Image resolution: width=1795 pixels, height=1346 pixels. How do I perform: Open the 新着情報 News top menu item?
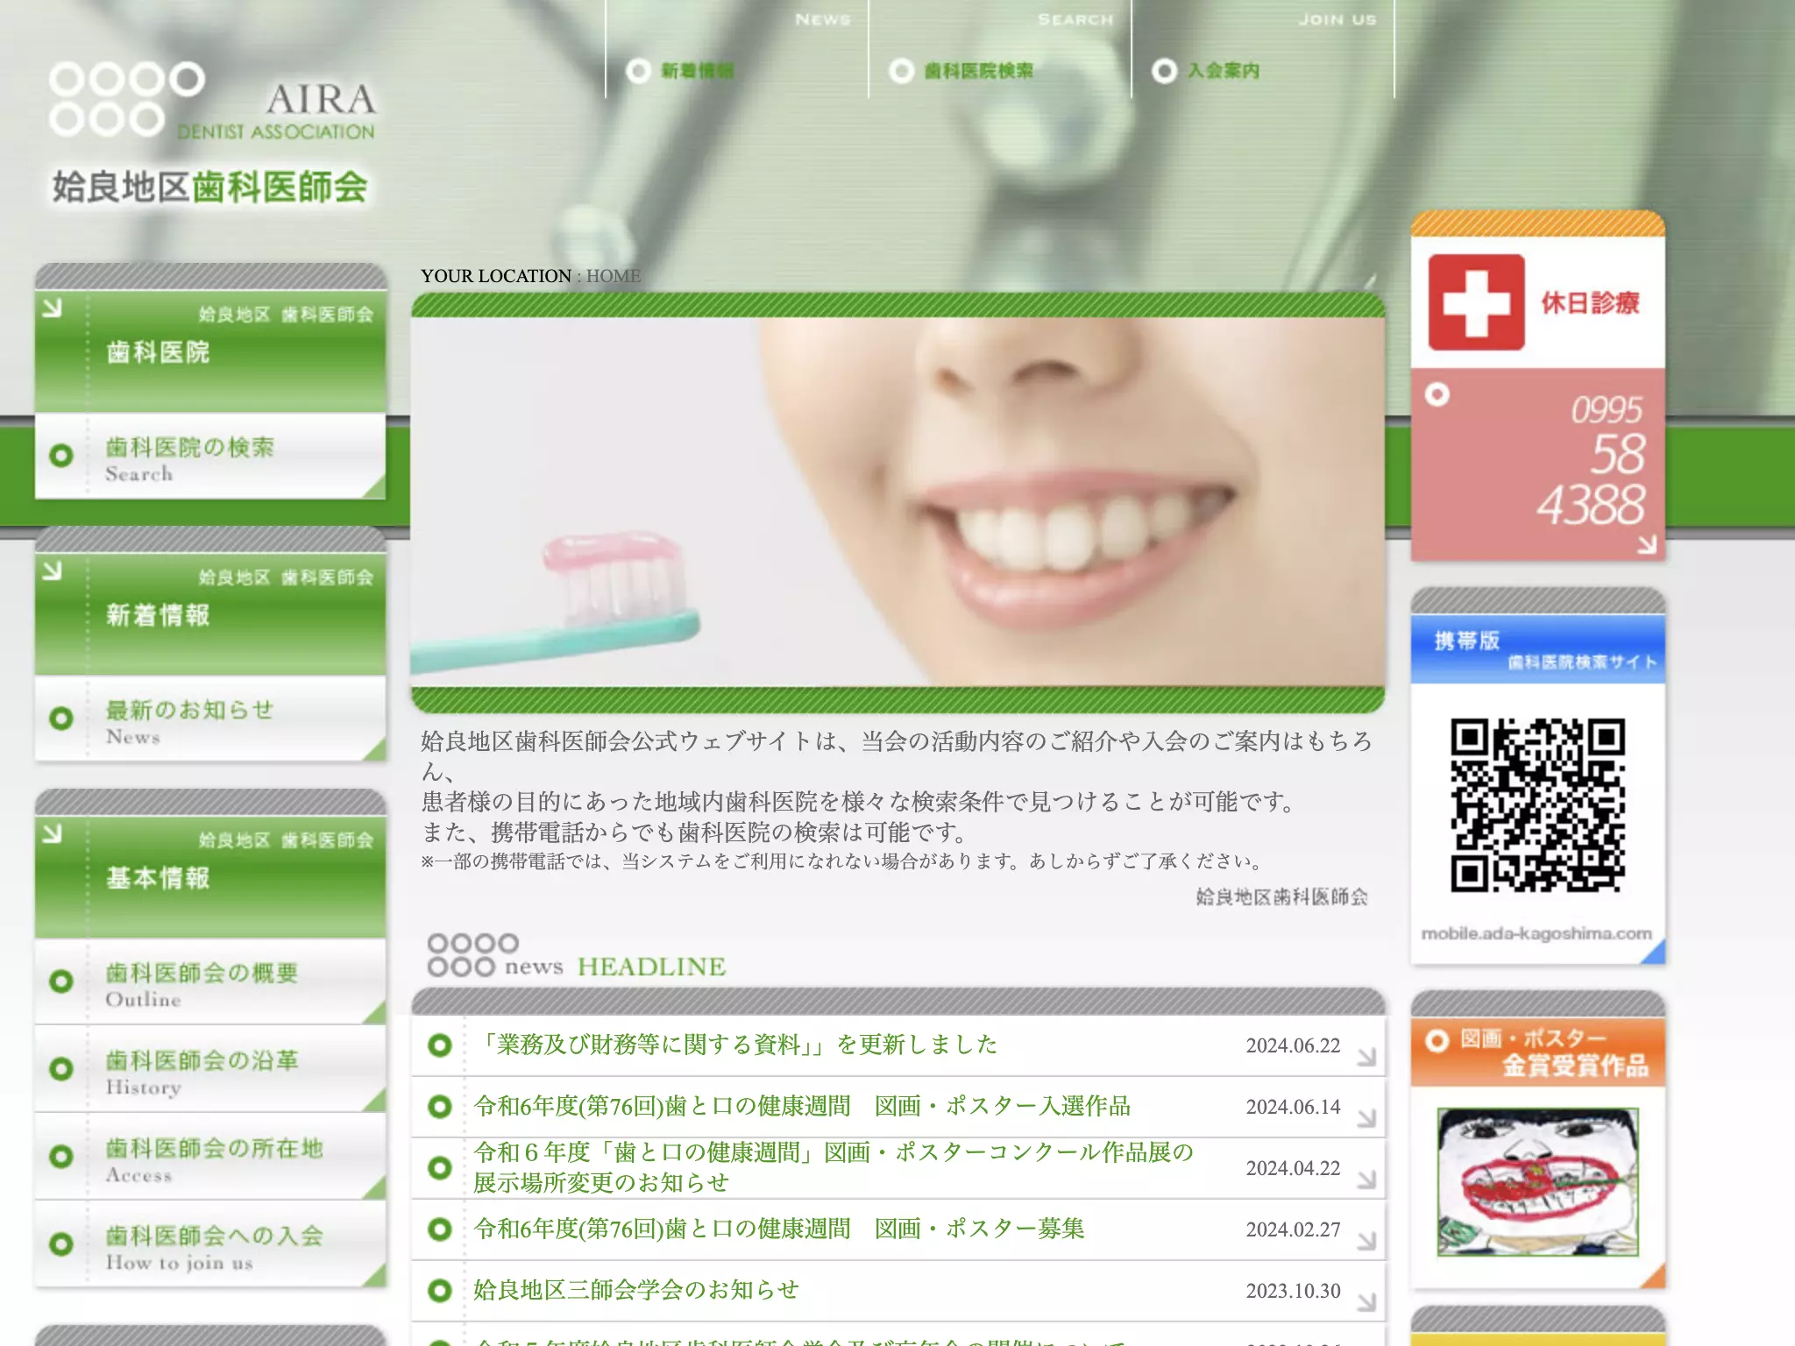pyautogui.click(x=737, y=49)
